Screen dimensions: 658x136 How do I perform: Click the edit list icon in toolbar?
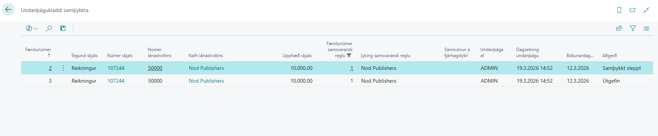(63, 28)
